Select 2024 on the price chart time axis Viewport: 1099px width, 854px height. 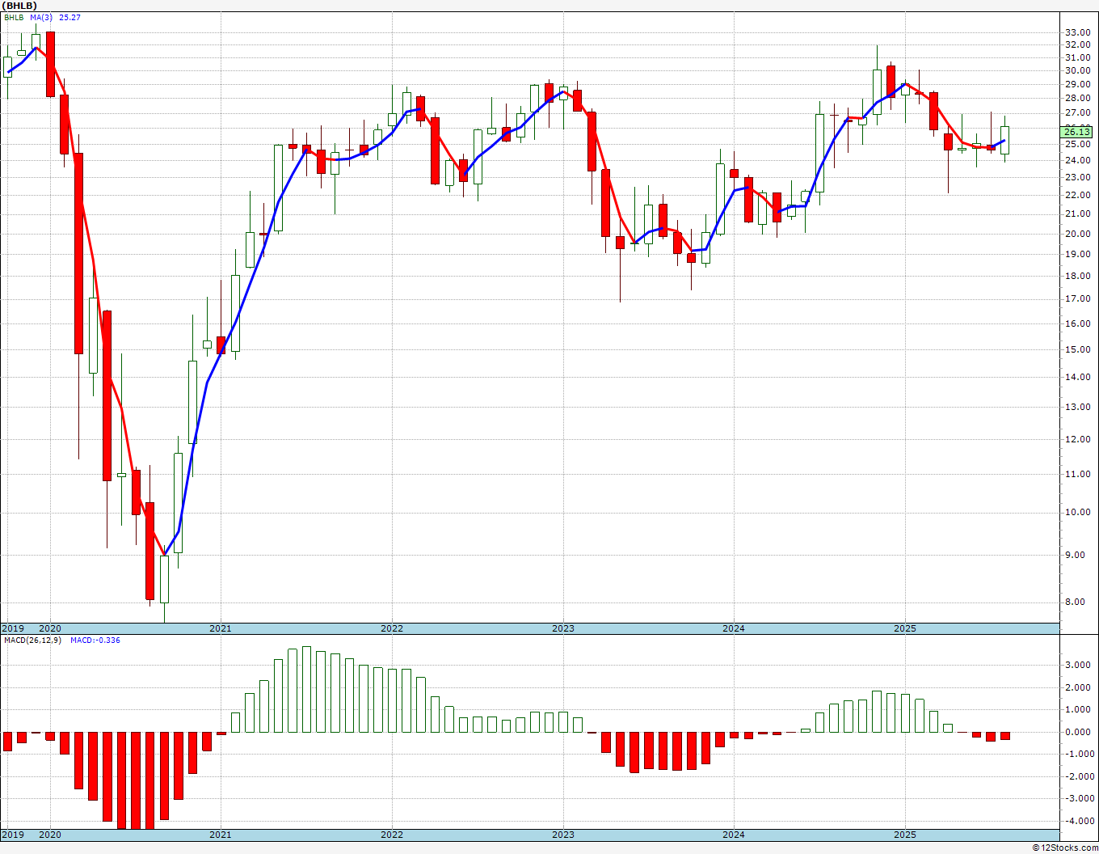tap(734, 628)
